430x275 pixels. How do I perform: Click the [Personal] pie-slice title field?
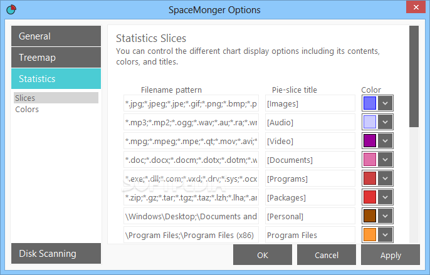pyautogui.click(x=310, y=216)
